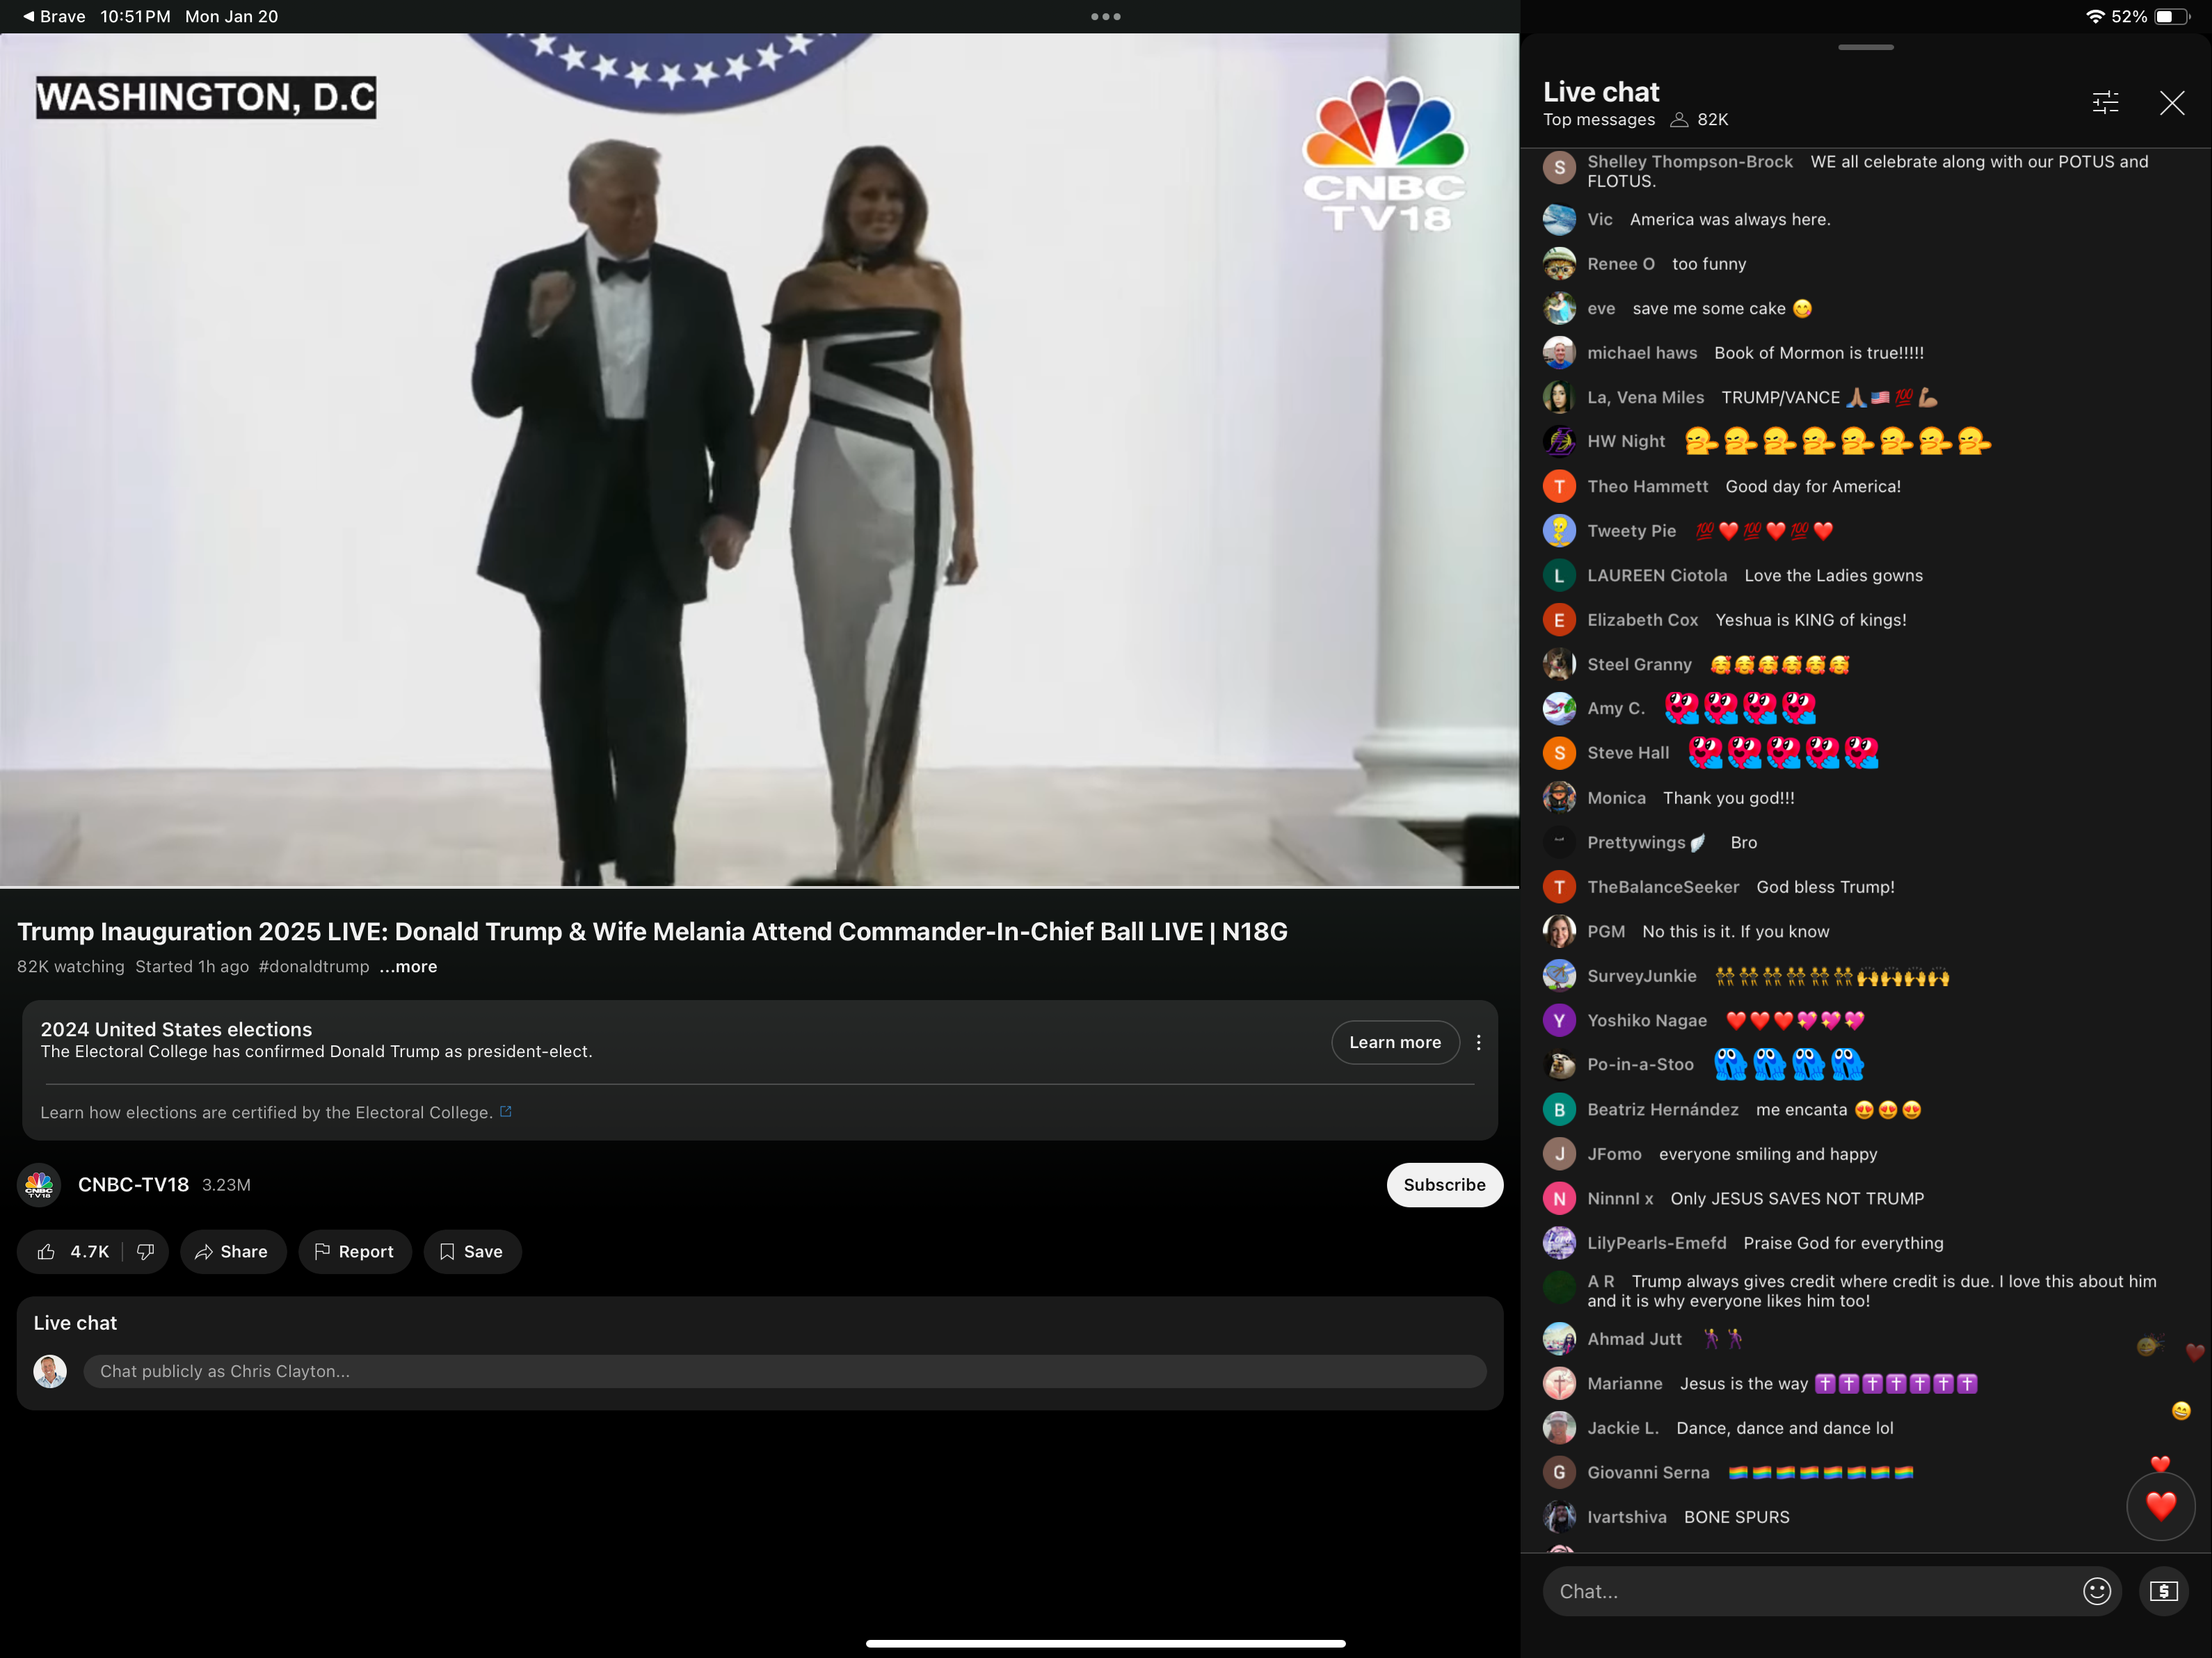Image resolution: width=2212 pixels, height=1658 pixels.
Task: Close the Live chat panel
Action: click(x=2171, y=102)
